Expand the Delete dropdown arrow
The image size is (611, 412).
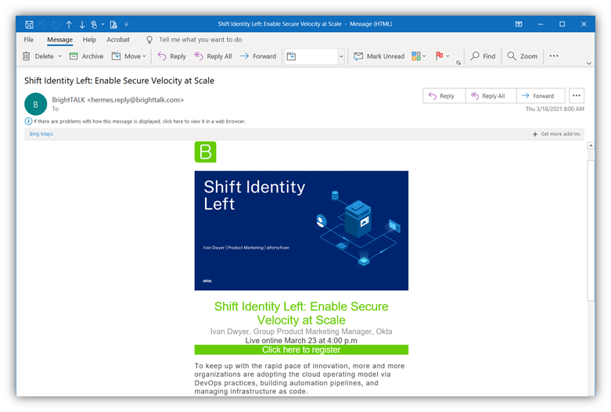click(59, 56)
